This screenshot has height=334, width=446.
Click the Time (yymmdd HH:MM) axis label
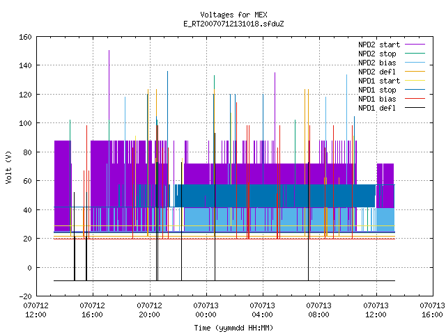point(233,328)
